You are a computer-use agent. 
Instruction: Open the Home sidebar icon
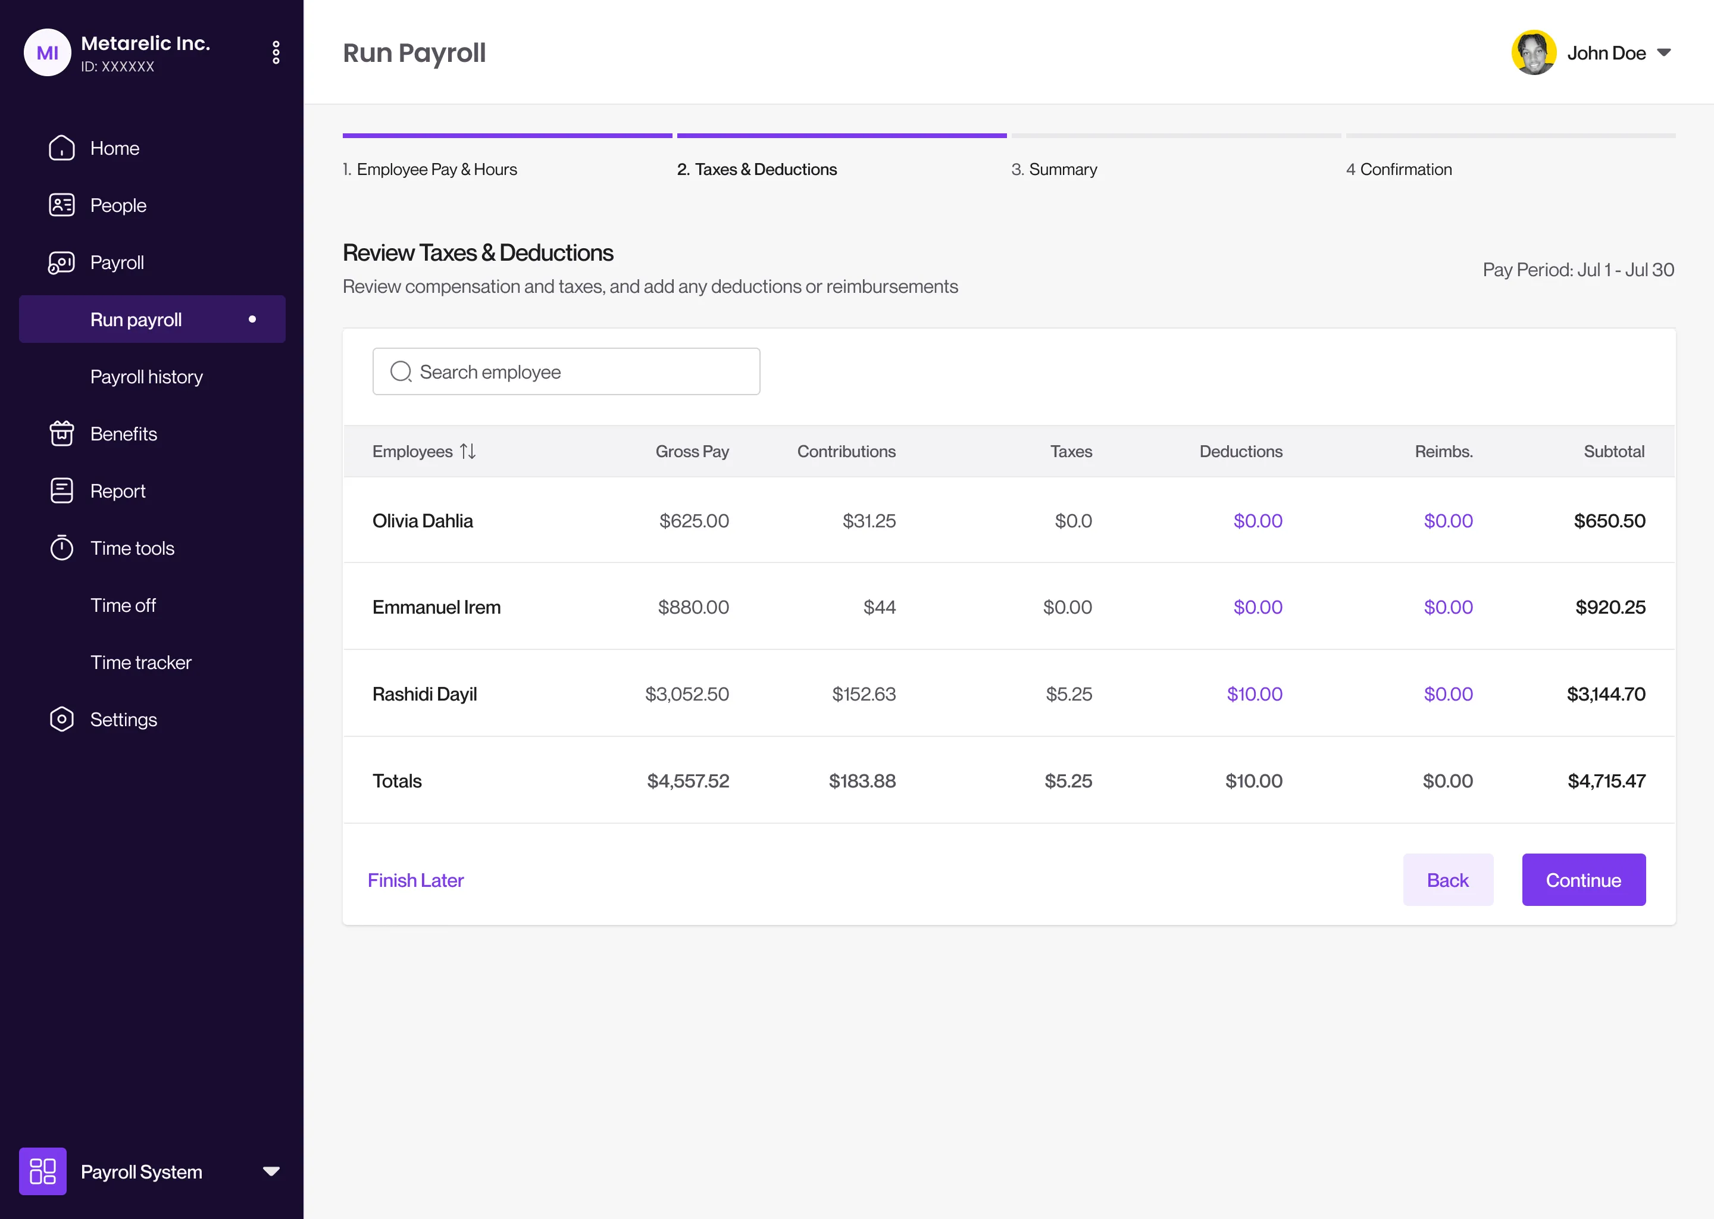tap(61, 148)
